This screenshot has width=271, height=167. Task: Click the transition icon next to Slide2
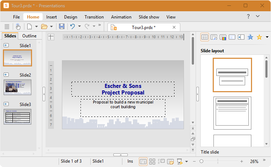point(6,75)
